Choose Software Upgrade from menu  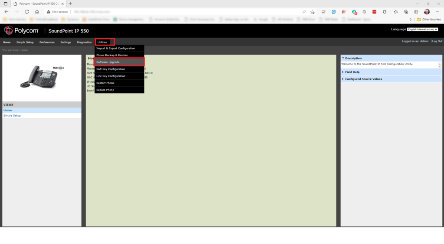point(119,62)
